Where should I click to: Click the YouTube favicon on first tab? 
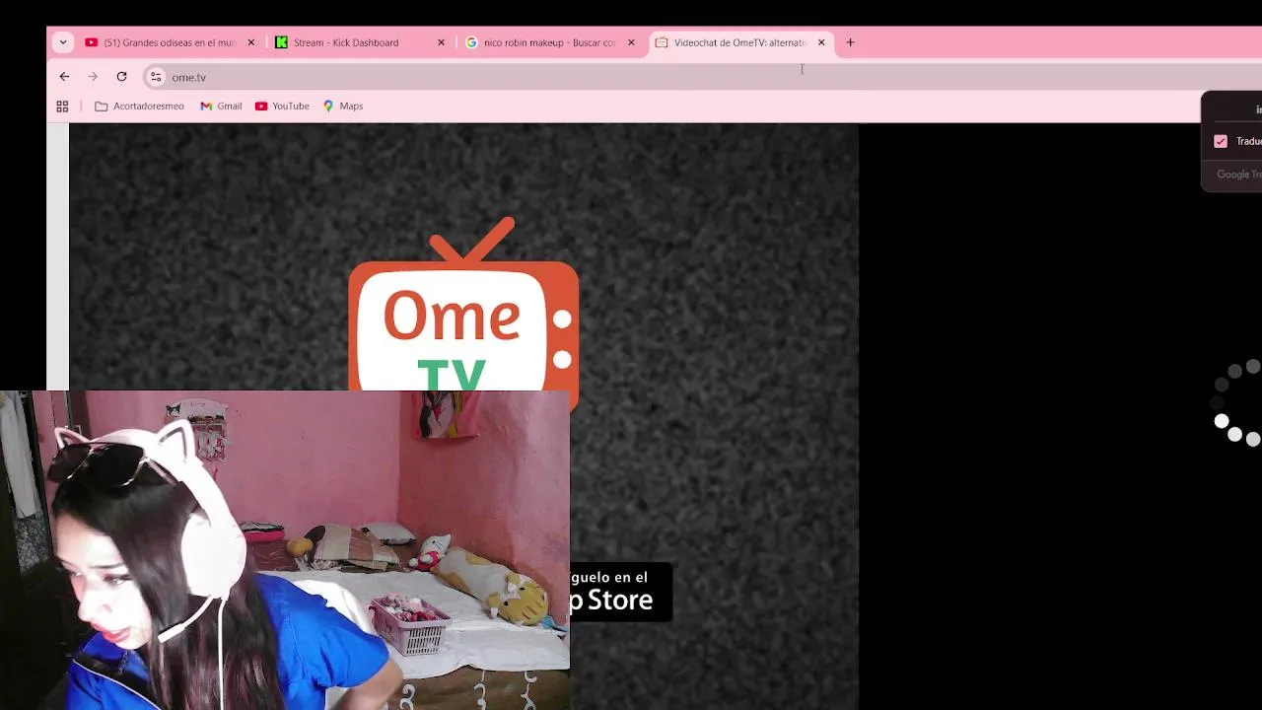coord(91,42)
